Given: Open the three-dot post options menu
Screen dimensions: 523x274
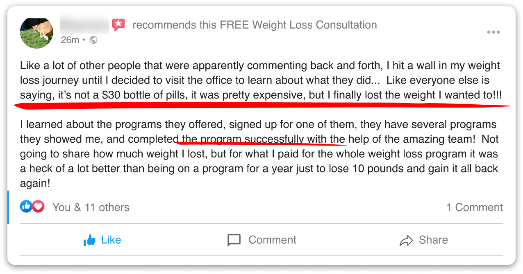Looking at the screenshot, I should (x=493, y=33).
